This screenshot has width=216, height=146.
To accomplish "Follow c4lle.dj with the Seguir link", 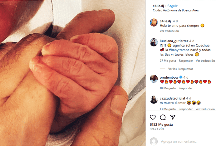I will coord(172,6).
